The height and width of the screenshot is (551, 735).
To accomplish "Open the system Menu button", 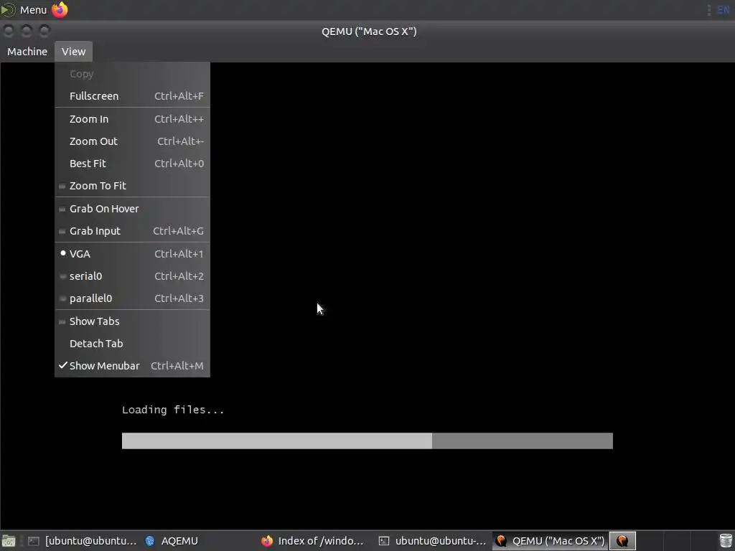I will click(24, 10).
